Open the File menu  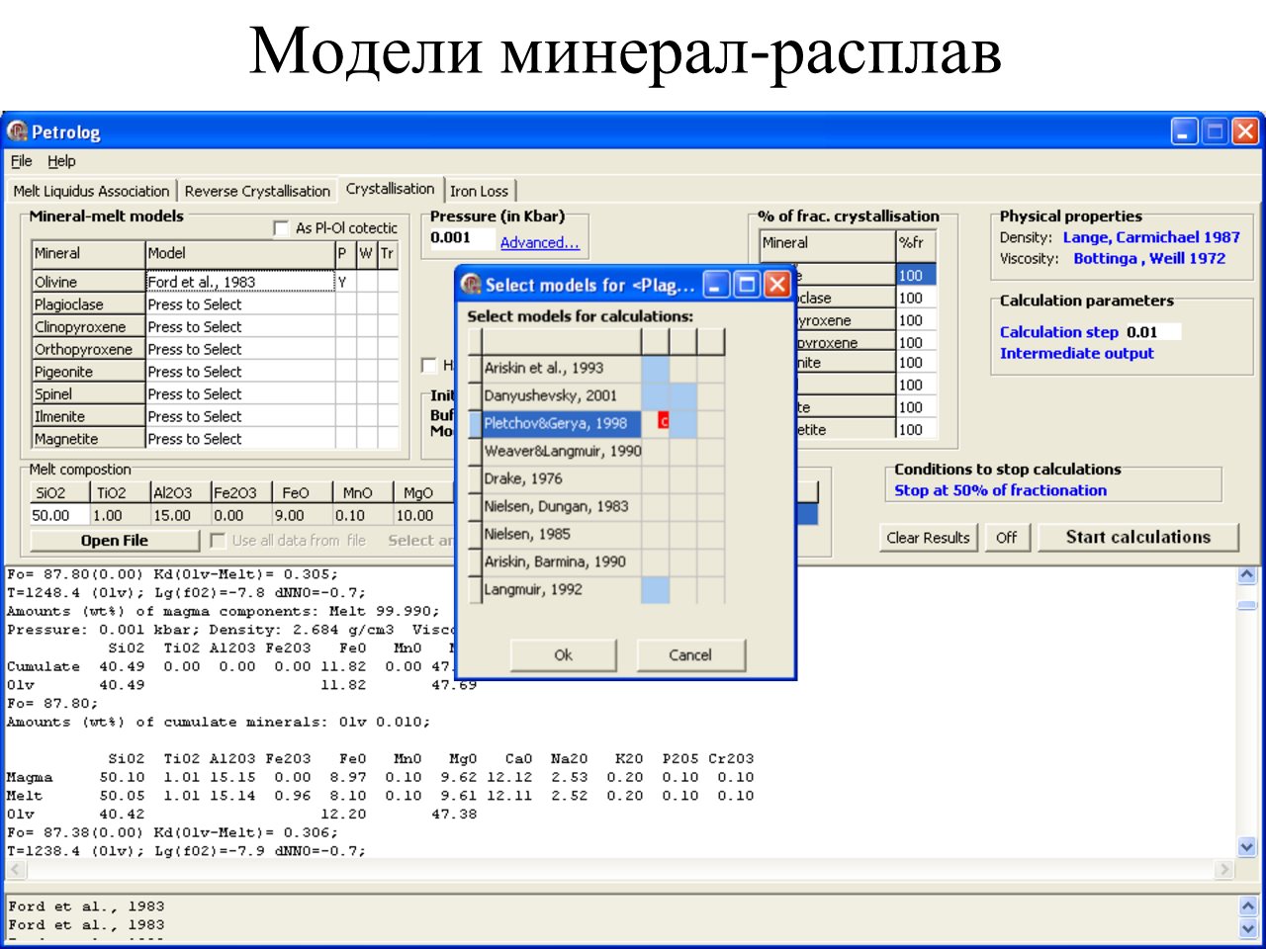[x=22, y=161]
